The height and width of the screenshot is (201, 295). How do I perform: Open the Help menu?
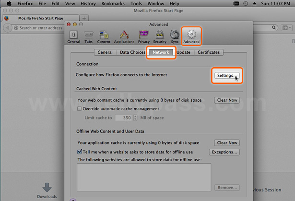click(175, 3)
